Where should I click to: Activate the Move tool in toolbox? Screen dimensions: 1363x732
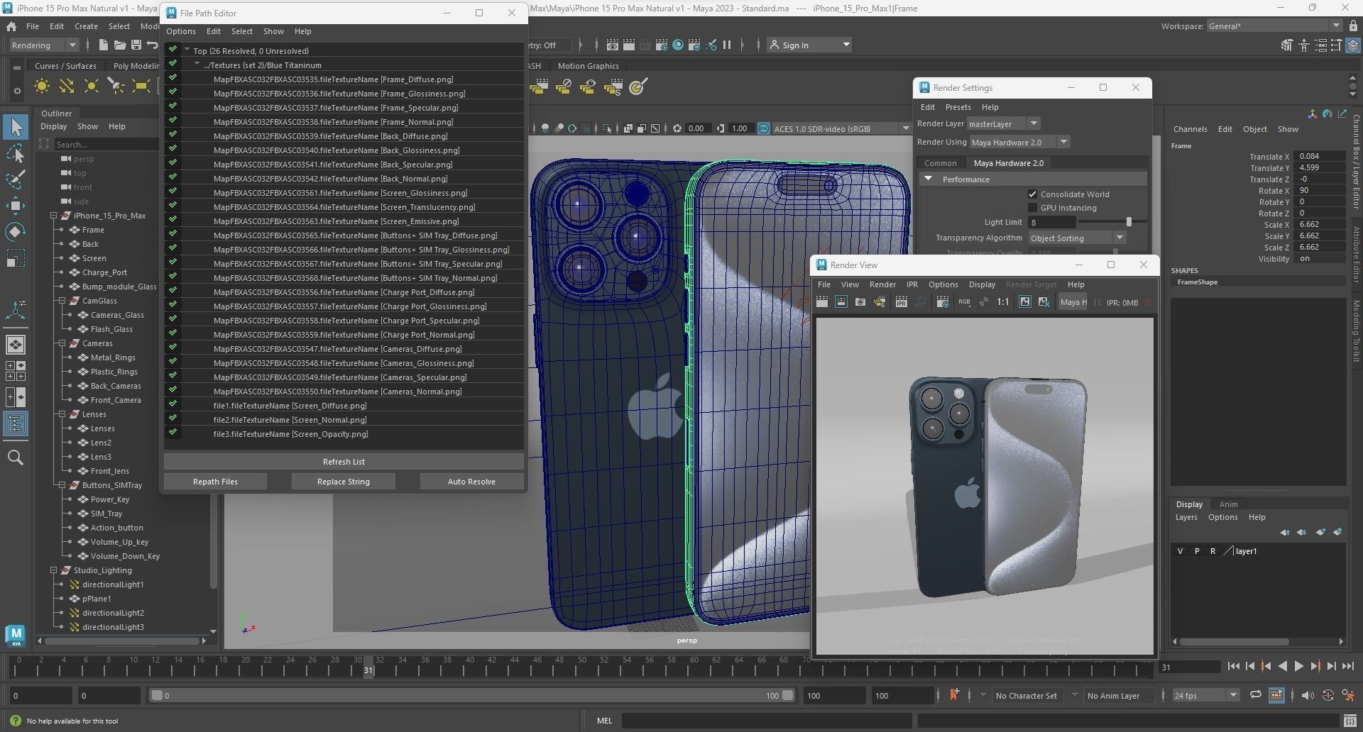16,206
